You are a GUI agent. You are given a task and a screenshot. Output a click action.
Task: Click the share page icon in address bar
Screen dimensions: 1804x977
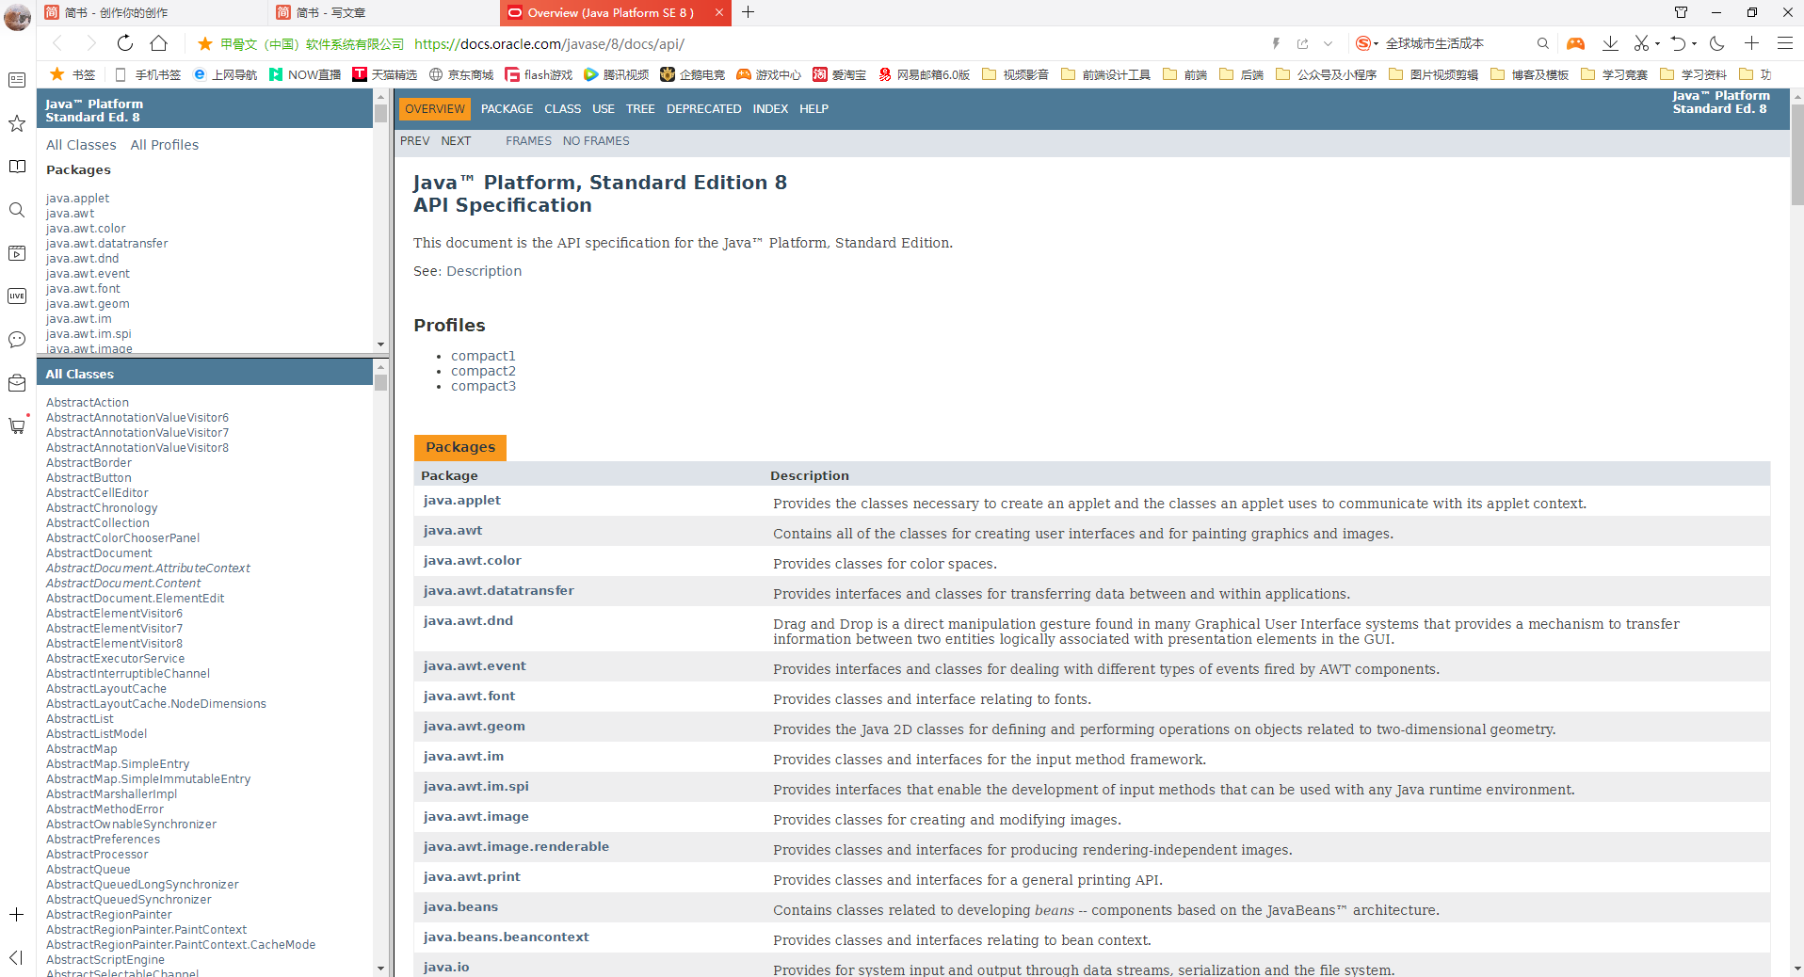[1303, 43]
